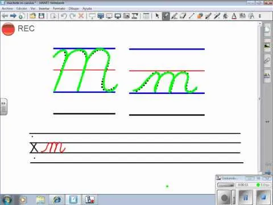Redo the last undone action
273x205 pixels.
[x=72, y=16]
